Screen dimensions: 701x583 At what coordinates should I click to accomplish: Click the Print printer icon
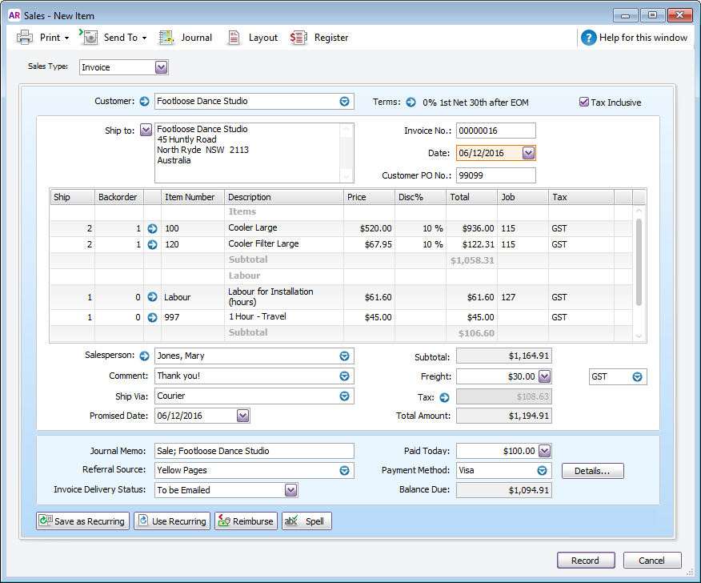25,37
